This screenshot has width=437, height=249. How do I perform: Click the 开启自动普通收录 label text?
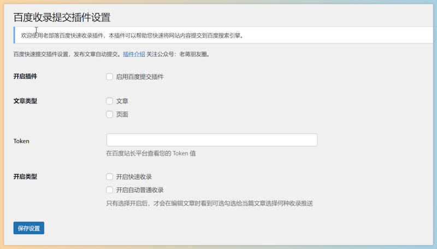click(x=140, y=190)
